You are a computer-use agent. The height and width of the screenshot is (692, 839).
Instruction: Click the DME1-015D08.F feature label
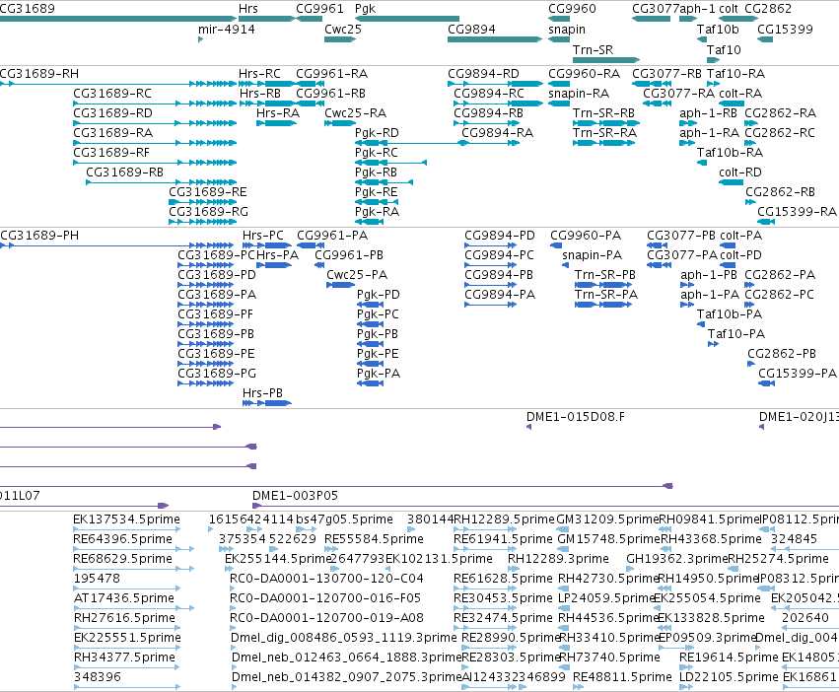[575, 417]
